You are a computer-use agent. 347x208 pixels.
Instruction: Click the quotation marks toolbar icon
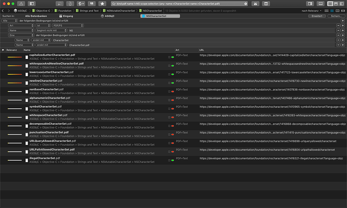tap(92, 4)
